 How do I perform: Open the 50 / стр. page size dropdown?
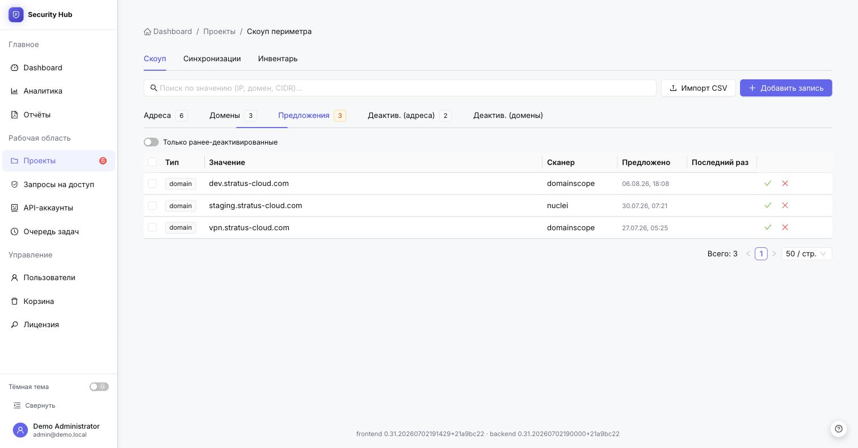click(806, 254)
